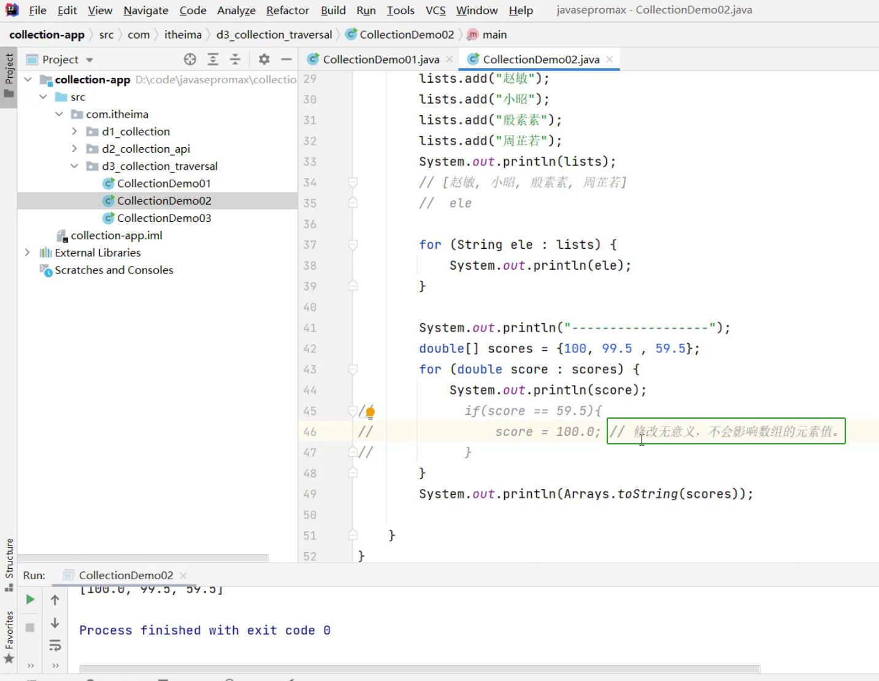
Task: Click the Collapse All icon in Project panel
Action: 235,59
